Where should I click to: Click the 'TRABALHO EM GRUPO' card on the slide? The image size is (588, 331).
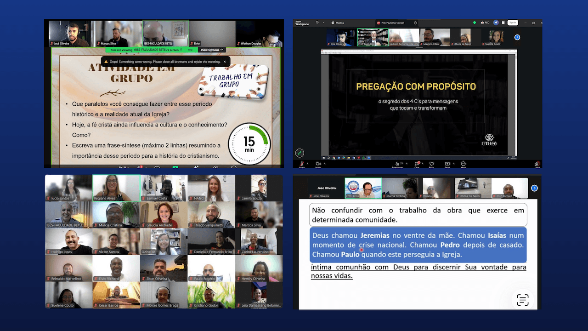coord(233,81)
